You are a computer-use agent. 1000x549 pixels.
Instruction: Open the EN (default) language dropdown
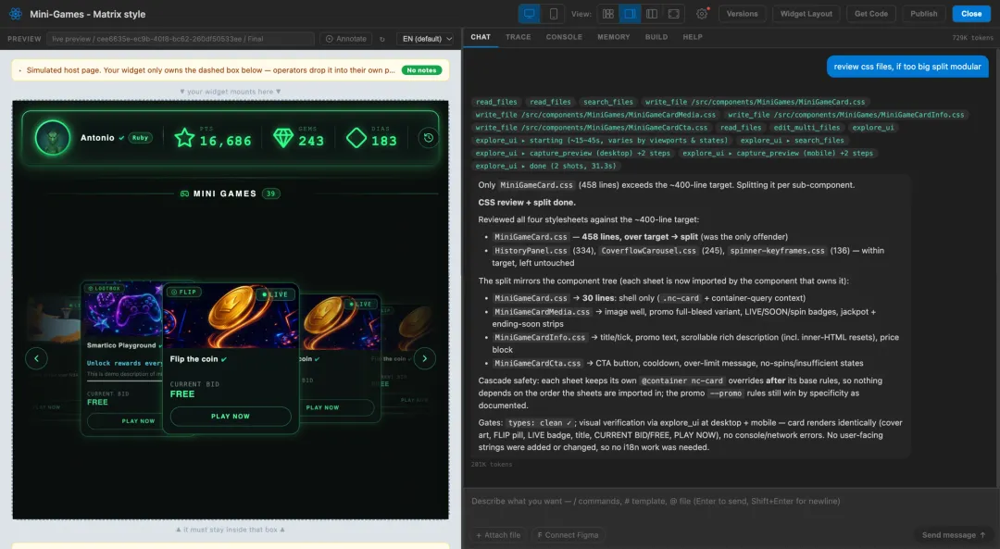coord(425,39)
